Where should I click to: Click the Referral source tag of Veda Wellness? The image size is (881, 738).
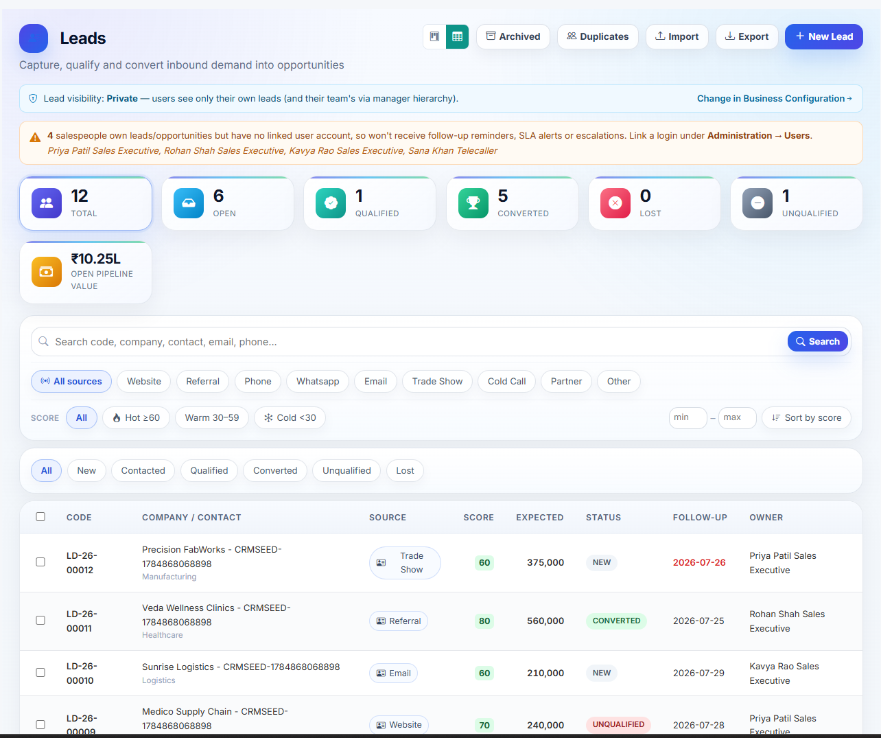coord(399,621)
